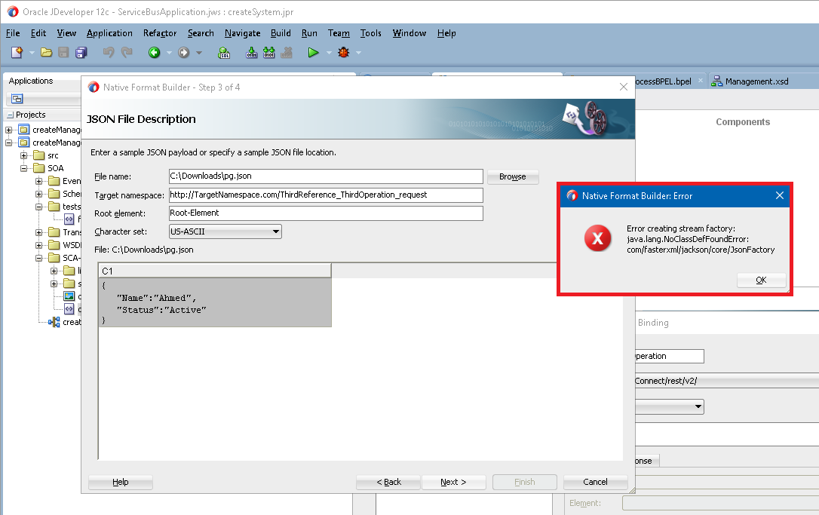This screenshot has width=819, height=515.
Task: Open the Character set dropdown
Action: click(x=225, y=232)
